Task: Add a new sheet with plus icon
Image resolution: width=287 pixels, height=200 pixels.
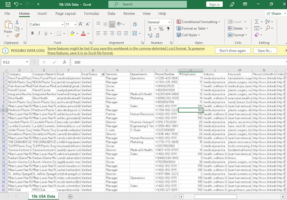Action: (x=70, y=196)
